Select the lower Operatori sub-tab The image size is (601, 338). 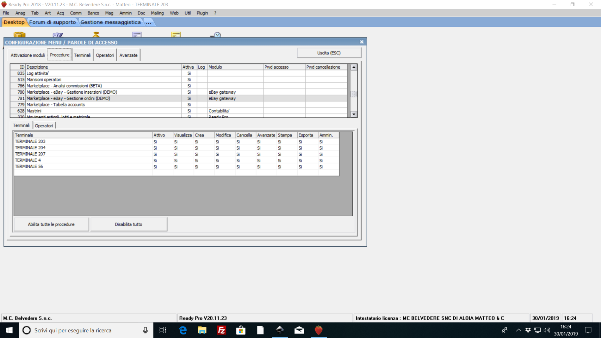coord(44,126)
